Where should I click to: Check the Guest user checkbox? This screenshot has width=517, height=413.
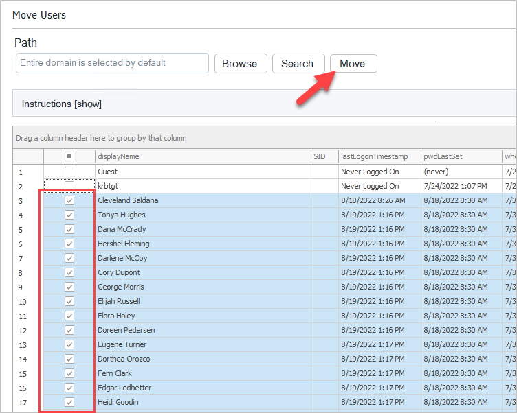[x=69, y=172]
